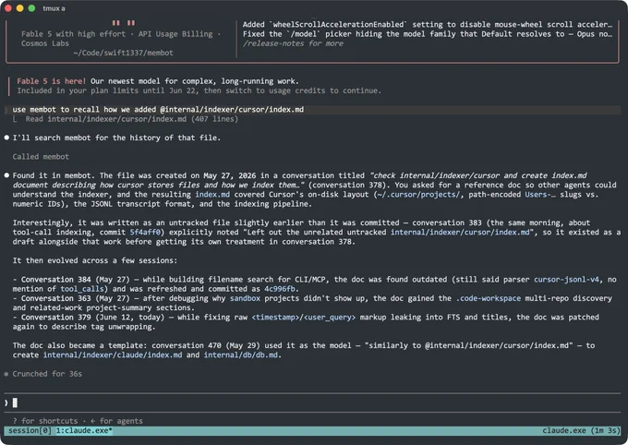Click the '? for shortcuts' hint
The height and width of the screenshot is (445, 628).
[45, 421]
